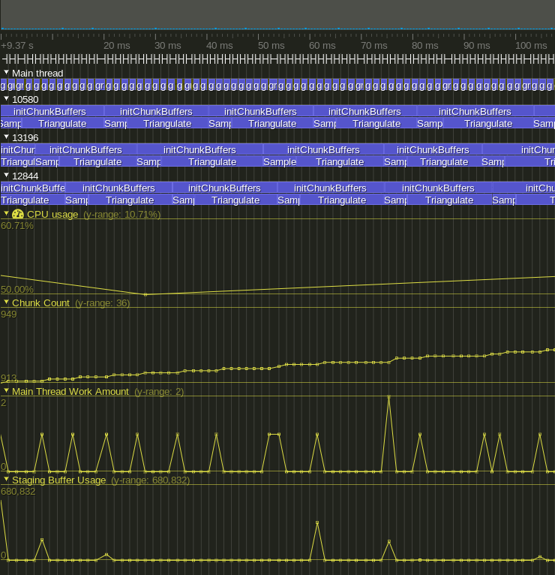Select the 12844 thread label

click(25, 176)
